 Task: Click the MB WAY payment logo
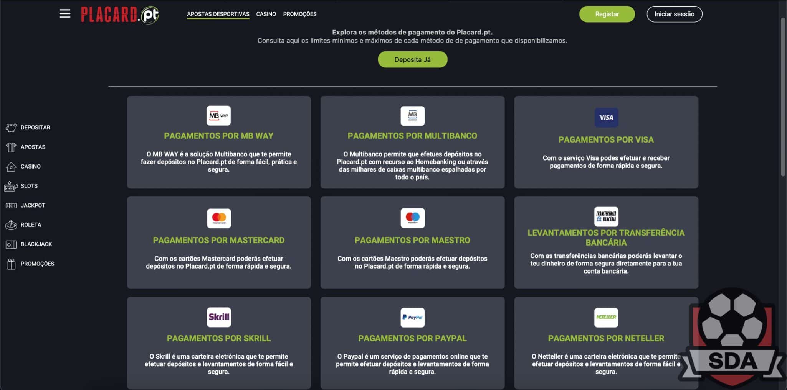(218, 116)
